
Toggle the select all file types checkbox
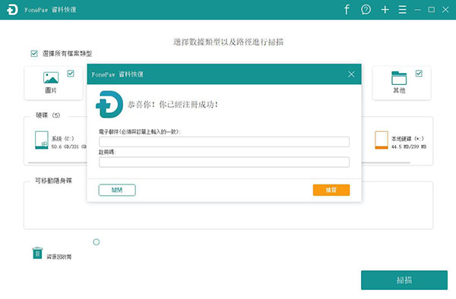(x=34, y=53)
